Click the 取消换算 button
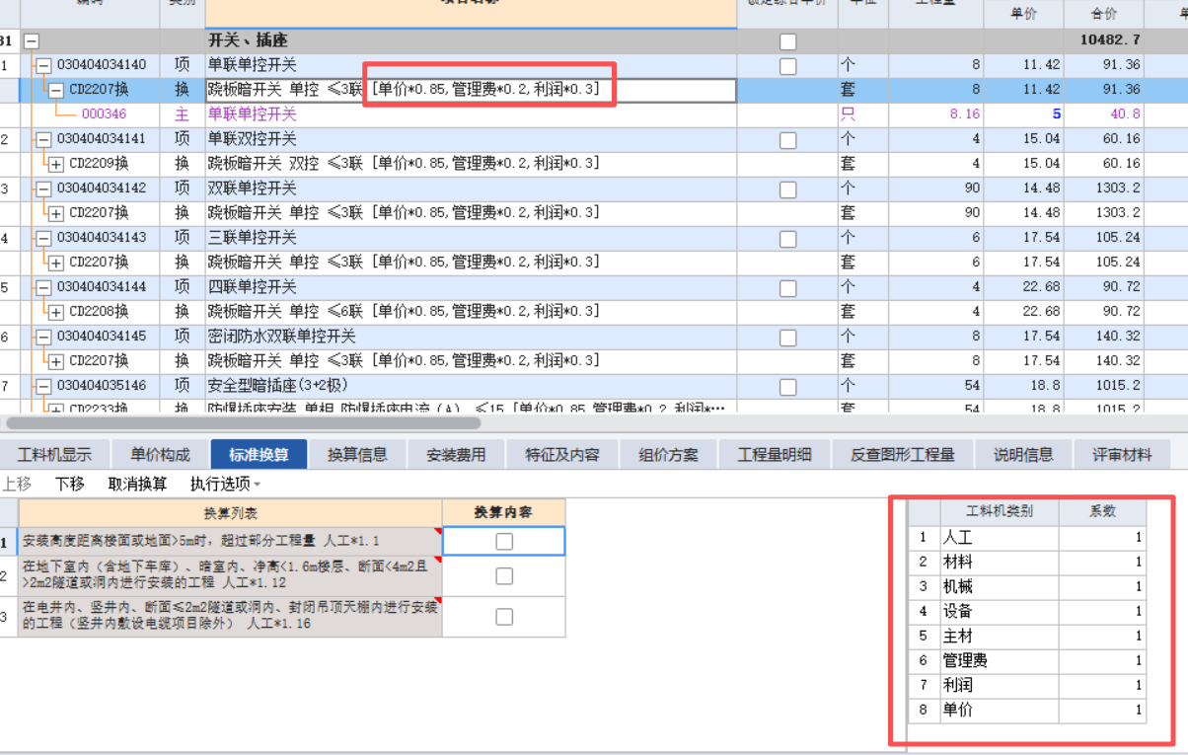This screenshot has width=1188, height=755. point(136,485)
